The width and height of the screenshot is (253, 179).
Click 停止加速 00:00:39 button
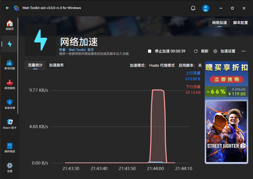[167, 51]
